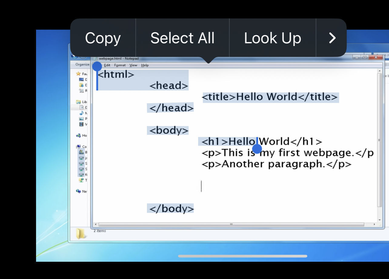The image size is (389, 279).
Task: Click the Computer icon in the navigation pane
Action: [x=78, y=147]
